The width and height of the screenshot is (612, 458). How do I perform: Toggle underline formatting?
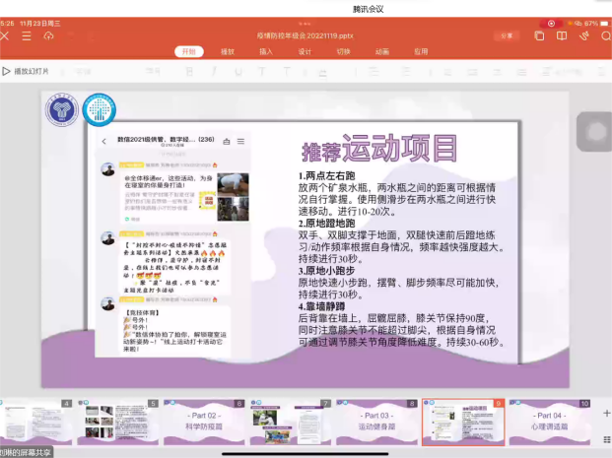coord(237,71)
